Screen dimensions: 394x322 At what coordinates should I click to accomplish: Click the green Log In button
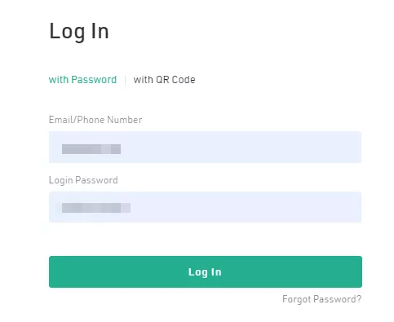pos(206,271)
